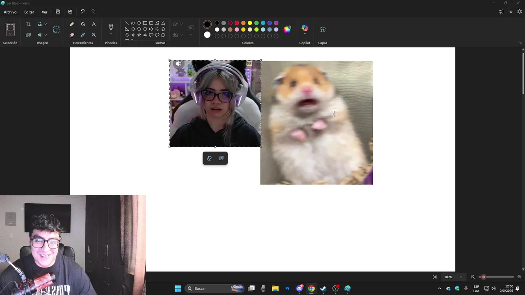Screen dimensions: 525x295
Task: Select the Color picker eyedropper tool
Action: pos(83,35)
